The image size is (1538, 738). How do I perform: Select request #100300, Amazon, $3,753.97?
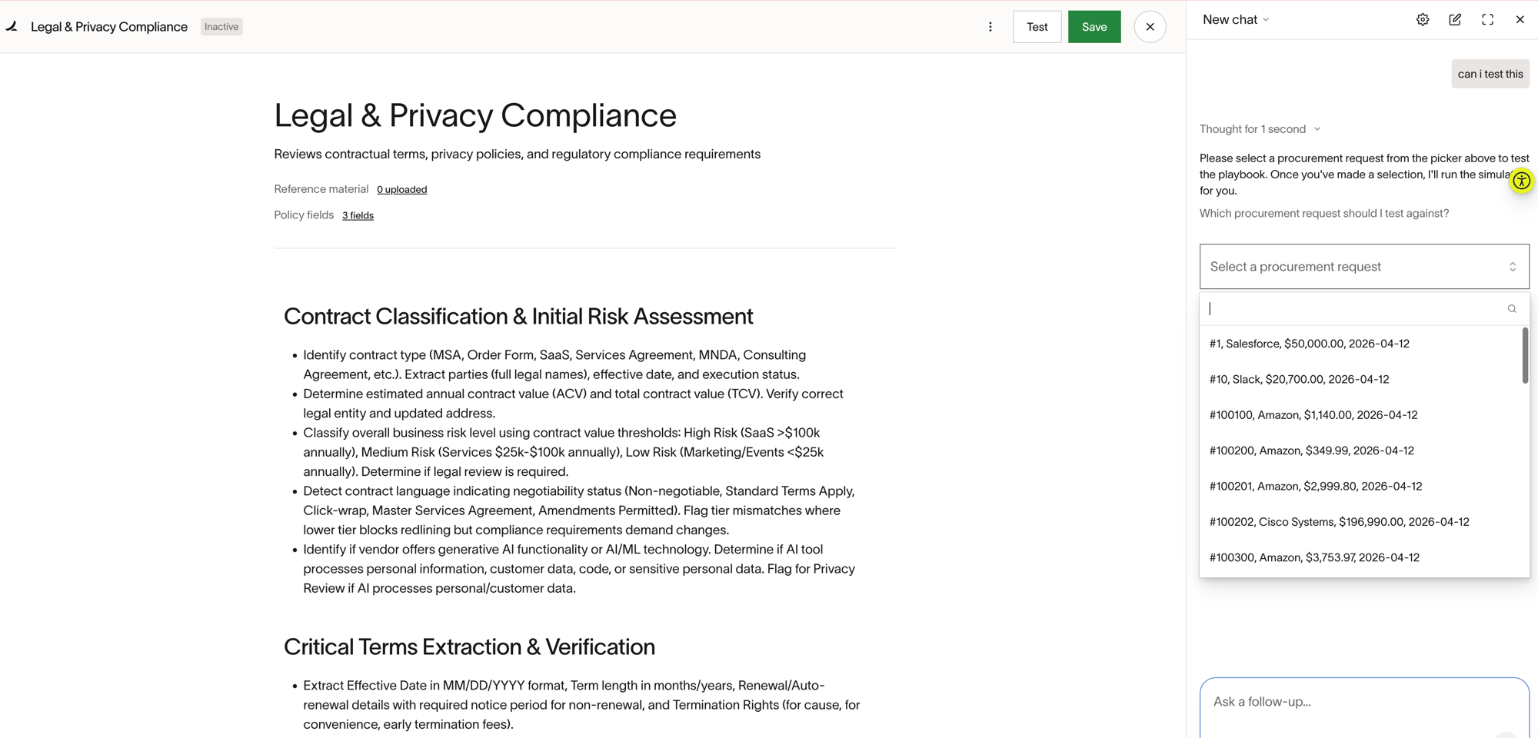[1360, 557]
